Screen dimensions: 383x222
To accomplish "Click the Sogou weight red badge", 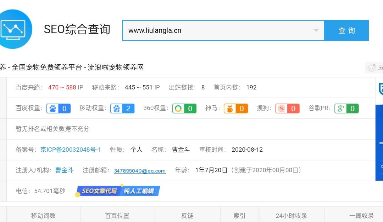I will tap(287, 109).
